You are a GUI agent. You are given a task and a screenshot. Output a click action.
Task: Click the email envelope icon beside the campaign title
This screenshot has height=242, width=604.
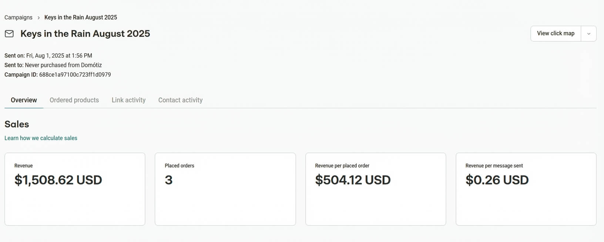[x=9, y=34]
